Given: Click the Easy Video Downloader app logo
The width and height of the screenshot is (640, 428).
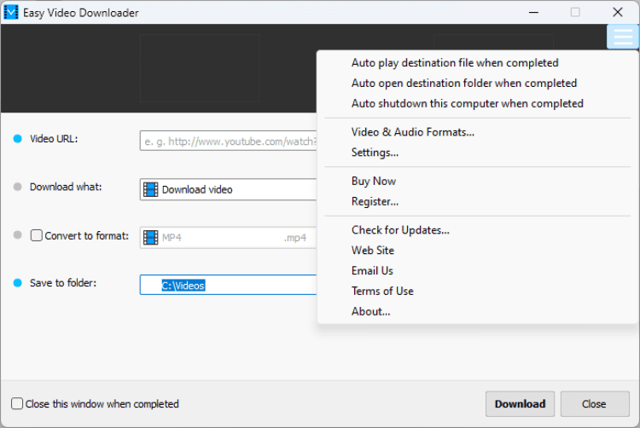Looking at the screenshot, I should (11, 12).
